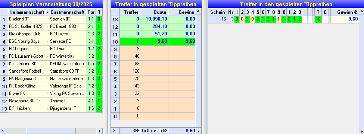Click the Schein column header

[217, 12]
